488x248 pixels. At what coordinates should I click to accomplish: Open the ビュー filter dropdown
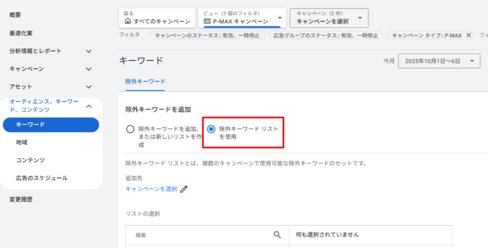click(281, 17)
